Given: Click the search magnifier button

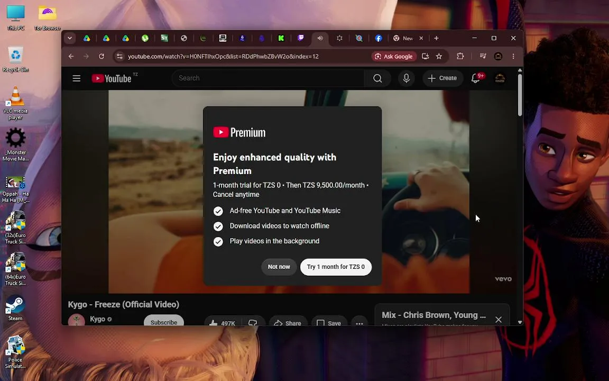Looking at the screenshot, I should 377,78.
